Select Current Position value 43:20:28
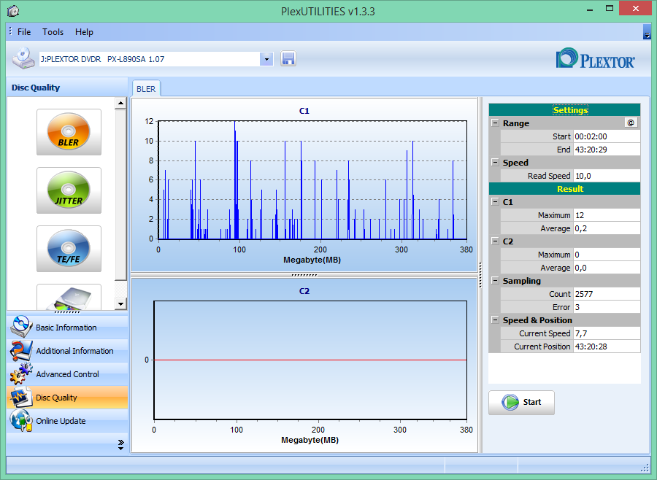The width and height of the screenshot is (657, 480). coord(607,347)
